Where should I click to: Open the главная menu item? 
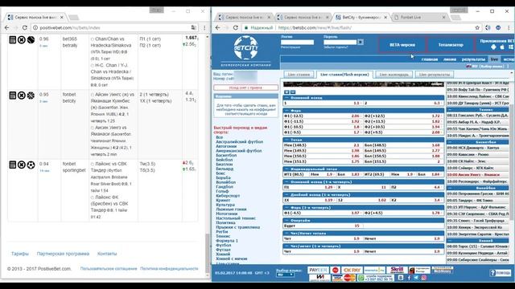[x=430, y=59]
